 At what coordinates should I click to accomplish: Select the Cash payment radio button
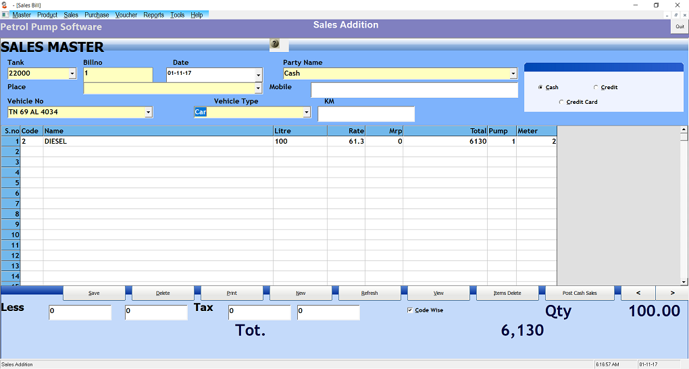pyautogui.click(x=540, y=88)
